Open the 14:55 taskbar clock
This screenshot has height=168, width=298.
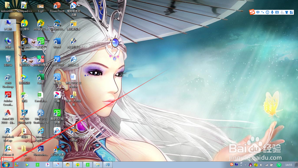pos(289,165)
